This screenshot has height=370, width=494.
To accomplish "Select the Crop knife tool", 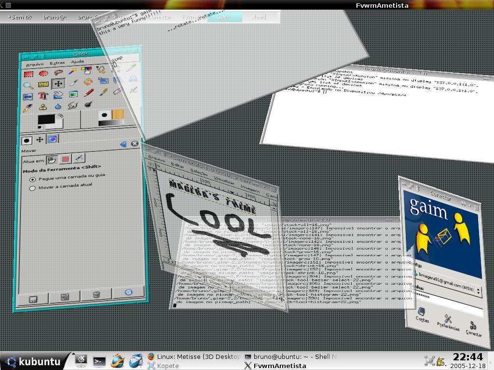I will 73,83.
